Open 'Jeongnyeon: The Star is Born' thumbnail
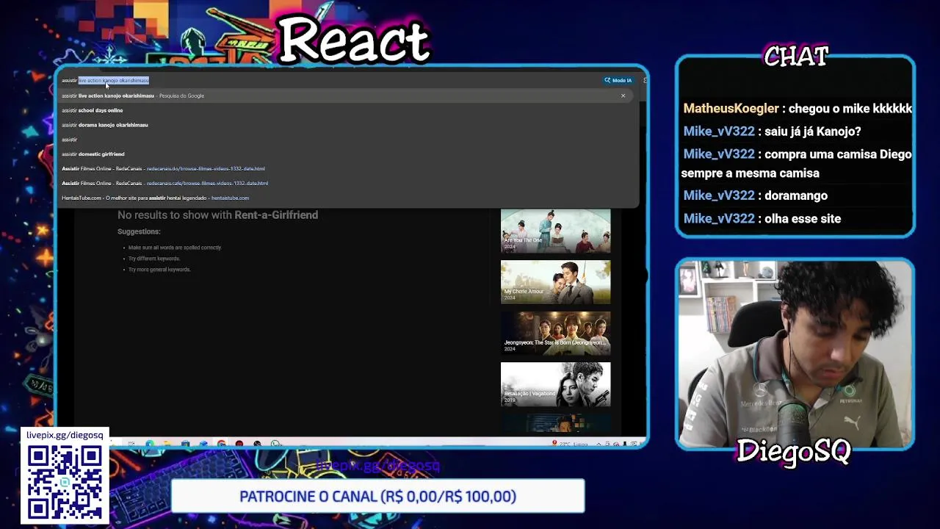The image size is (940, 529). click(x=555, y=334)
